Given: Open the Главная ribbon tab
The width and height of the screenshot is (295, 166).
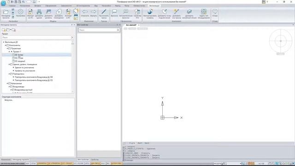Looking at the screenshot, I should point(12,6).
